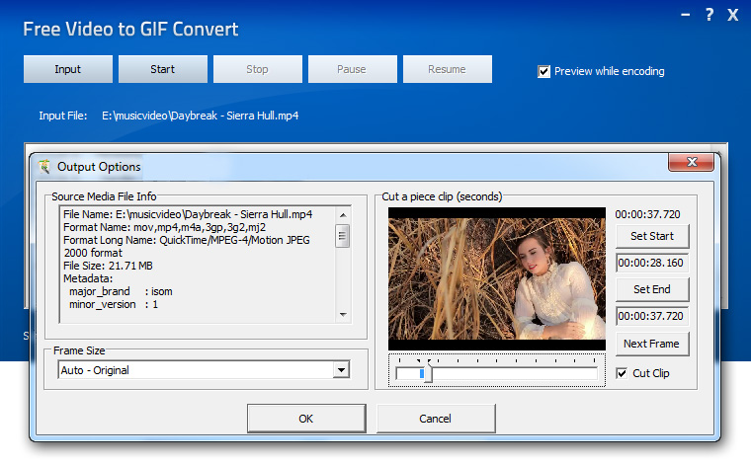Click the help question mark icon

pyautogui.click(x=709, y=15)
